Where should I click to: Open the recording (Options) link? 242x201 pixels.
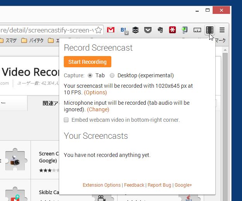(95, 92)
